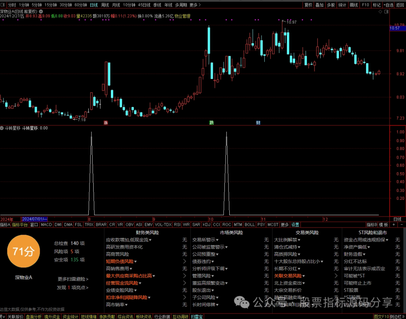Open 发现 1 项亮点 link
406x319 pixels.
tap(73, 288)
